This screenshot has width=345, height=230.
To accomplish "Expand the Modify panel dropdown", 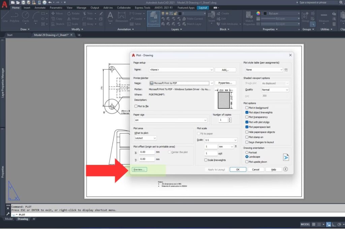I will pyautogui.click(x=77, y=29).
